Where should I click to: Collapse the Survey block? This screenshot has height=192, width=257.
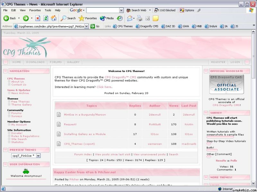pos(206,113)
